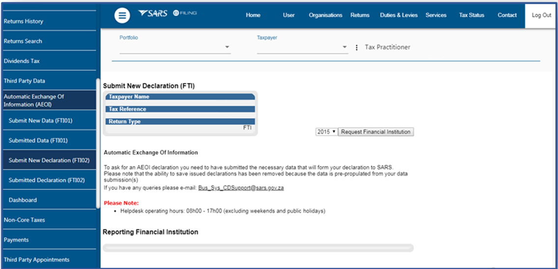Viewport: 558px width, 269px height.
Task: Log Out of eFiling
Action: (541, 15)
